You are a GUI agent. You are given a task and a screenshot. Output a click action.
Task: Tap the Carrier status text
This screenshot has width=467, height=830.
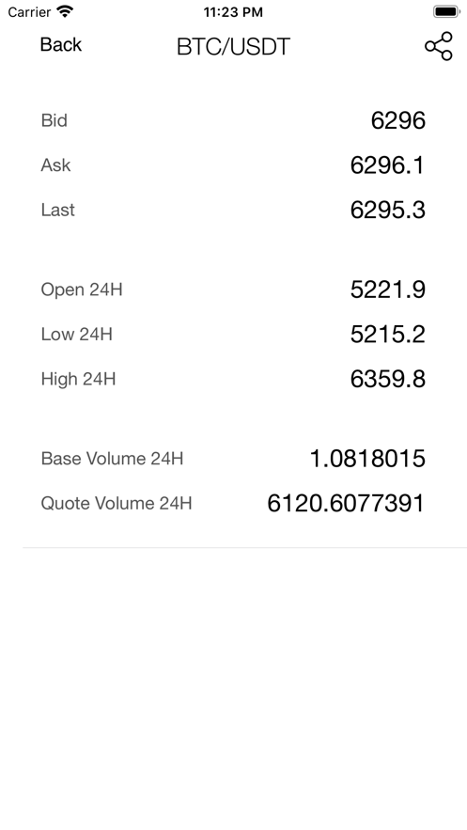(29, 12)
